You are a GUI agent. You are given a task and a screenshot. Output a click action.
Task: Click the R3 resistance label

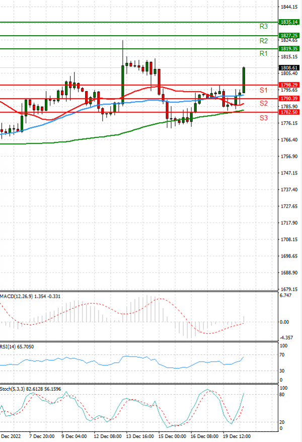tap(263, 26)
